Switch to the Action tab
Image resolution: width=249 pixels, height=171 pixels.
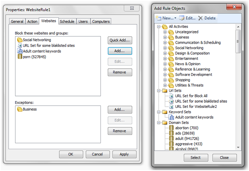point(32,21)
